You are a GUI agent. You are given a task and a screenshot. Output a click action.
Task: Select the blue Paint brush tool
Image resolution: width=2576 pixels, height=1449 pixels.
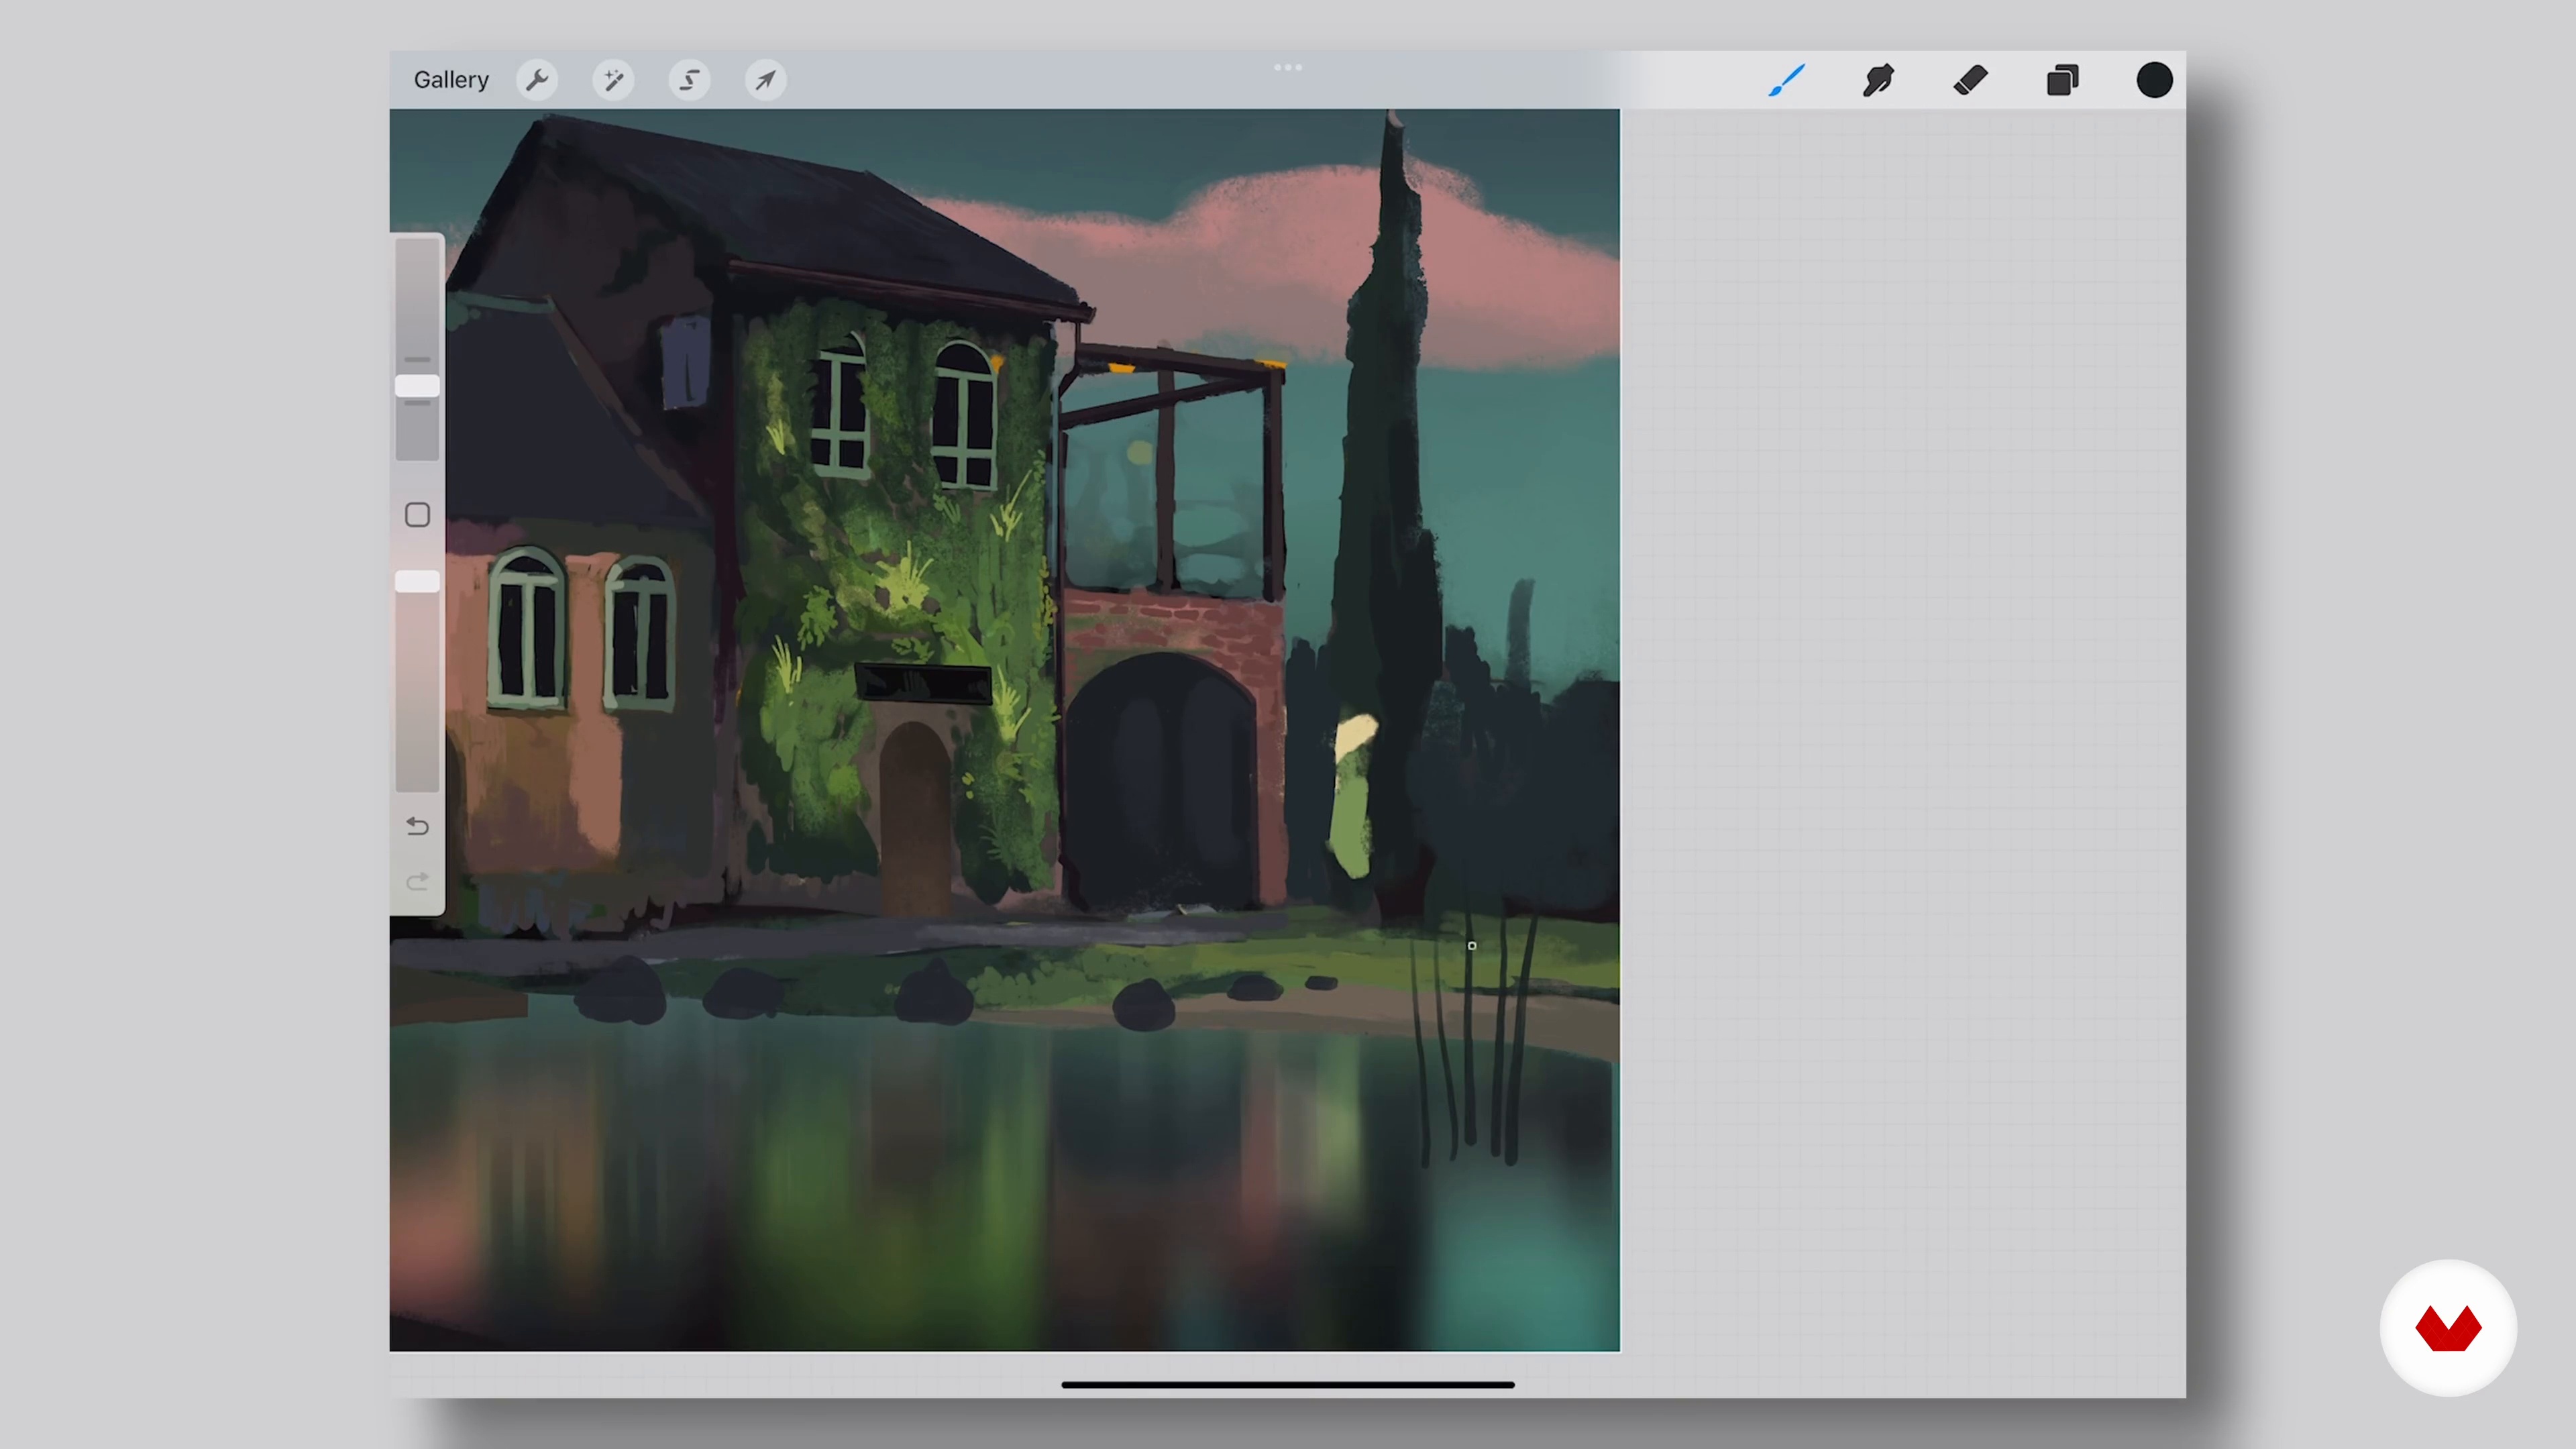[x=1787, y=80]
